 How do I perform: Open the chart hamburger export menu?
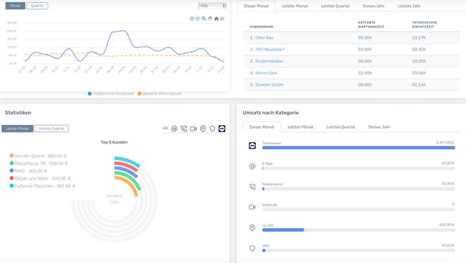pos(222,19)
